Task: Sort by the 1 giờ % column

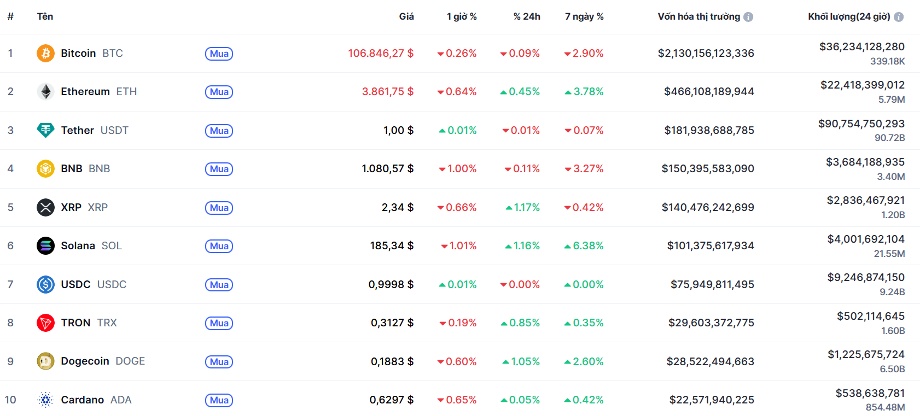Action: [462, 16]
